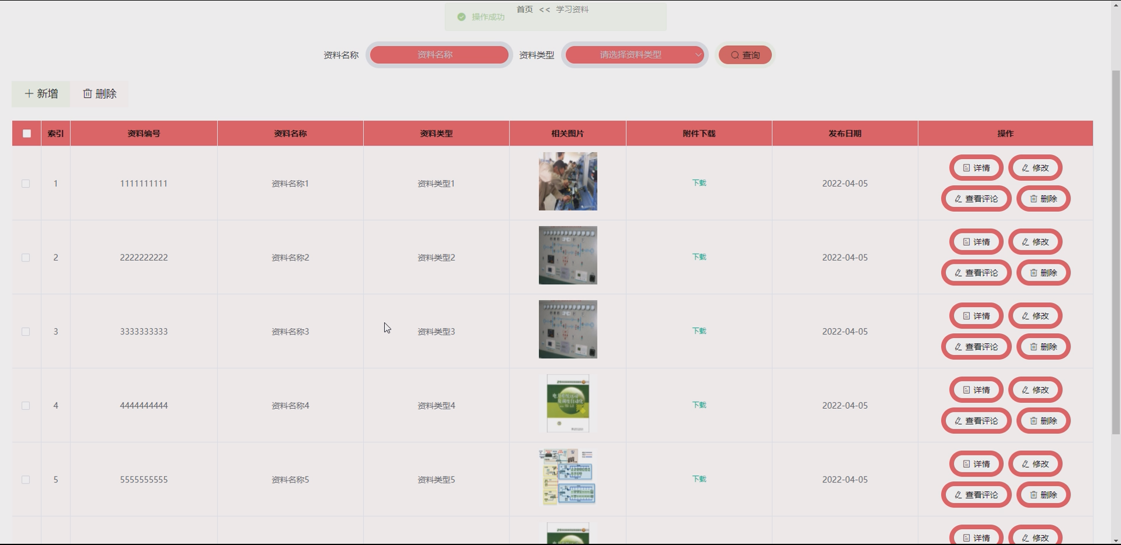Screen dimensions: 1121x545
Task: Click 修改 for 资料名称2
Action: [1035, 242]
